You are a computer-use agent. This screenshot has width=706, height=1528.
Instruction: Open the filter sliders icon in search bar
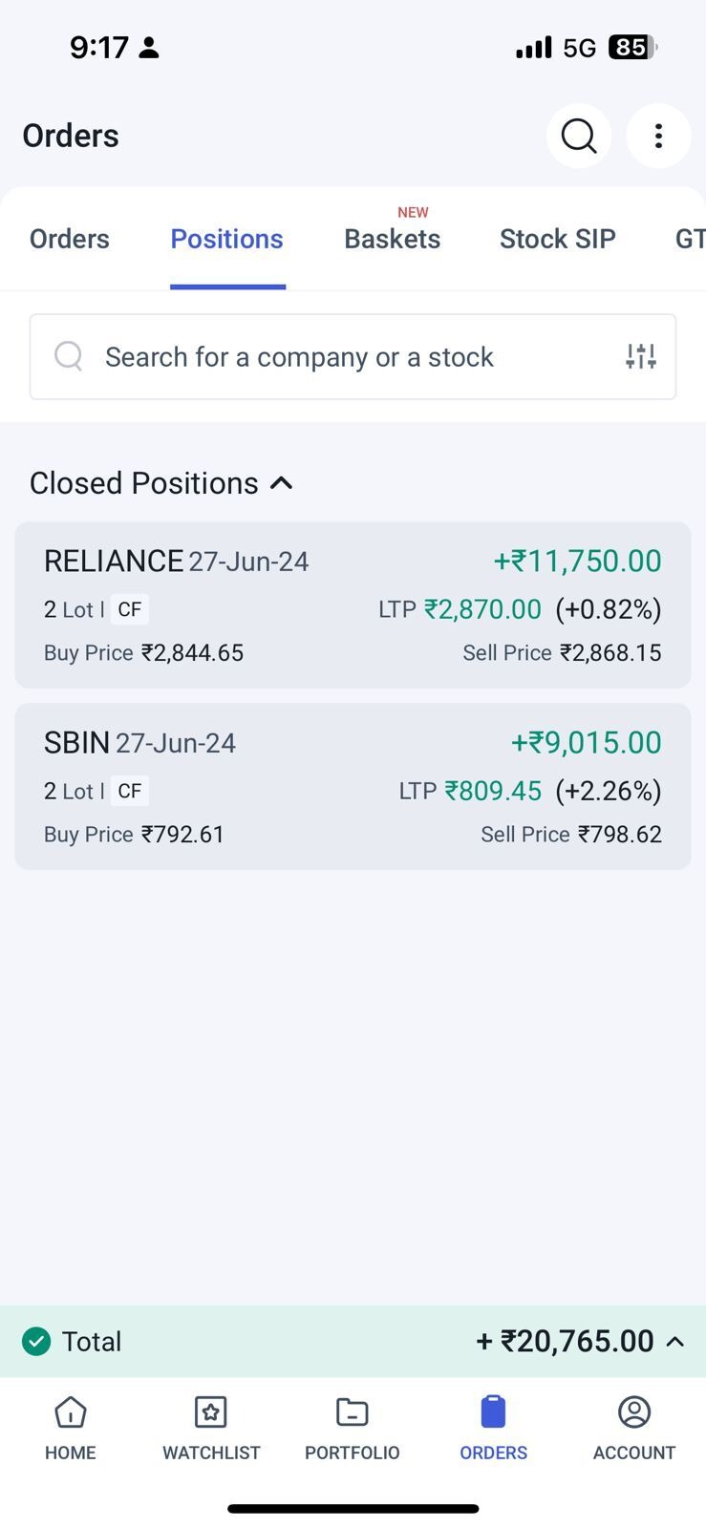pyautogui.click(x=641, y=356)
